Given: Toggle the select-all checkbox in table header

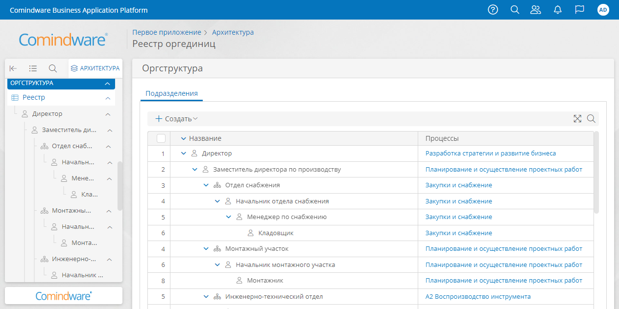Looking at the screenshot, I should tap(161, 138).
